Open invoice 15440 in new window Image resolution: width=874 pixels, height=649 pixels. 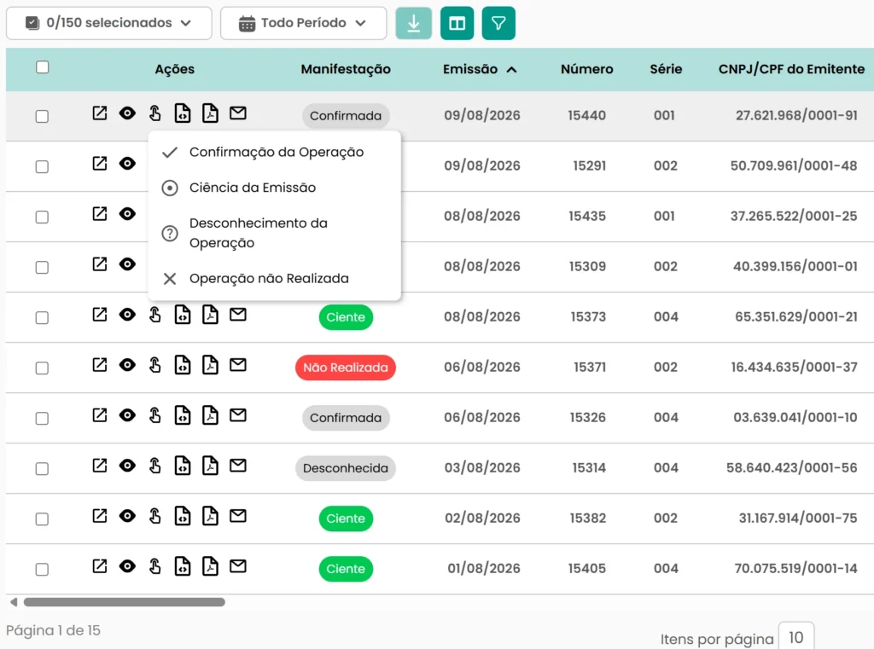(100, 113)
